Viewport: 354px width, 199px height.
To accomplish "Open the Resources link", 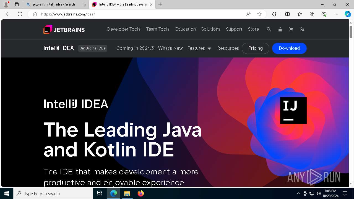I will click(228, 48).
